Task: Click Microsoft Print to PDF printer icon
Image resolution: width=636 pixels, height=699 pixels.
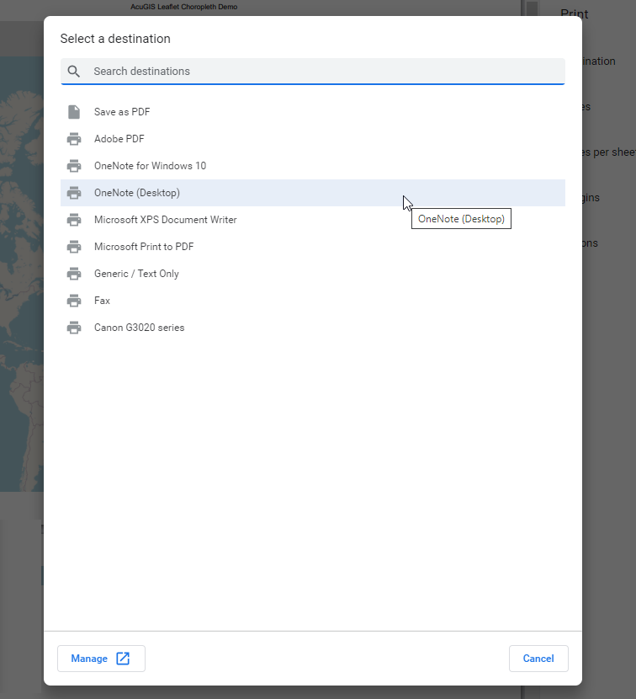Action: coord(74,247)
